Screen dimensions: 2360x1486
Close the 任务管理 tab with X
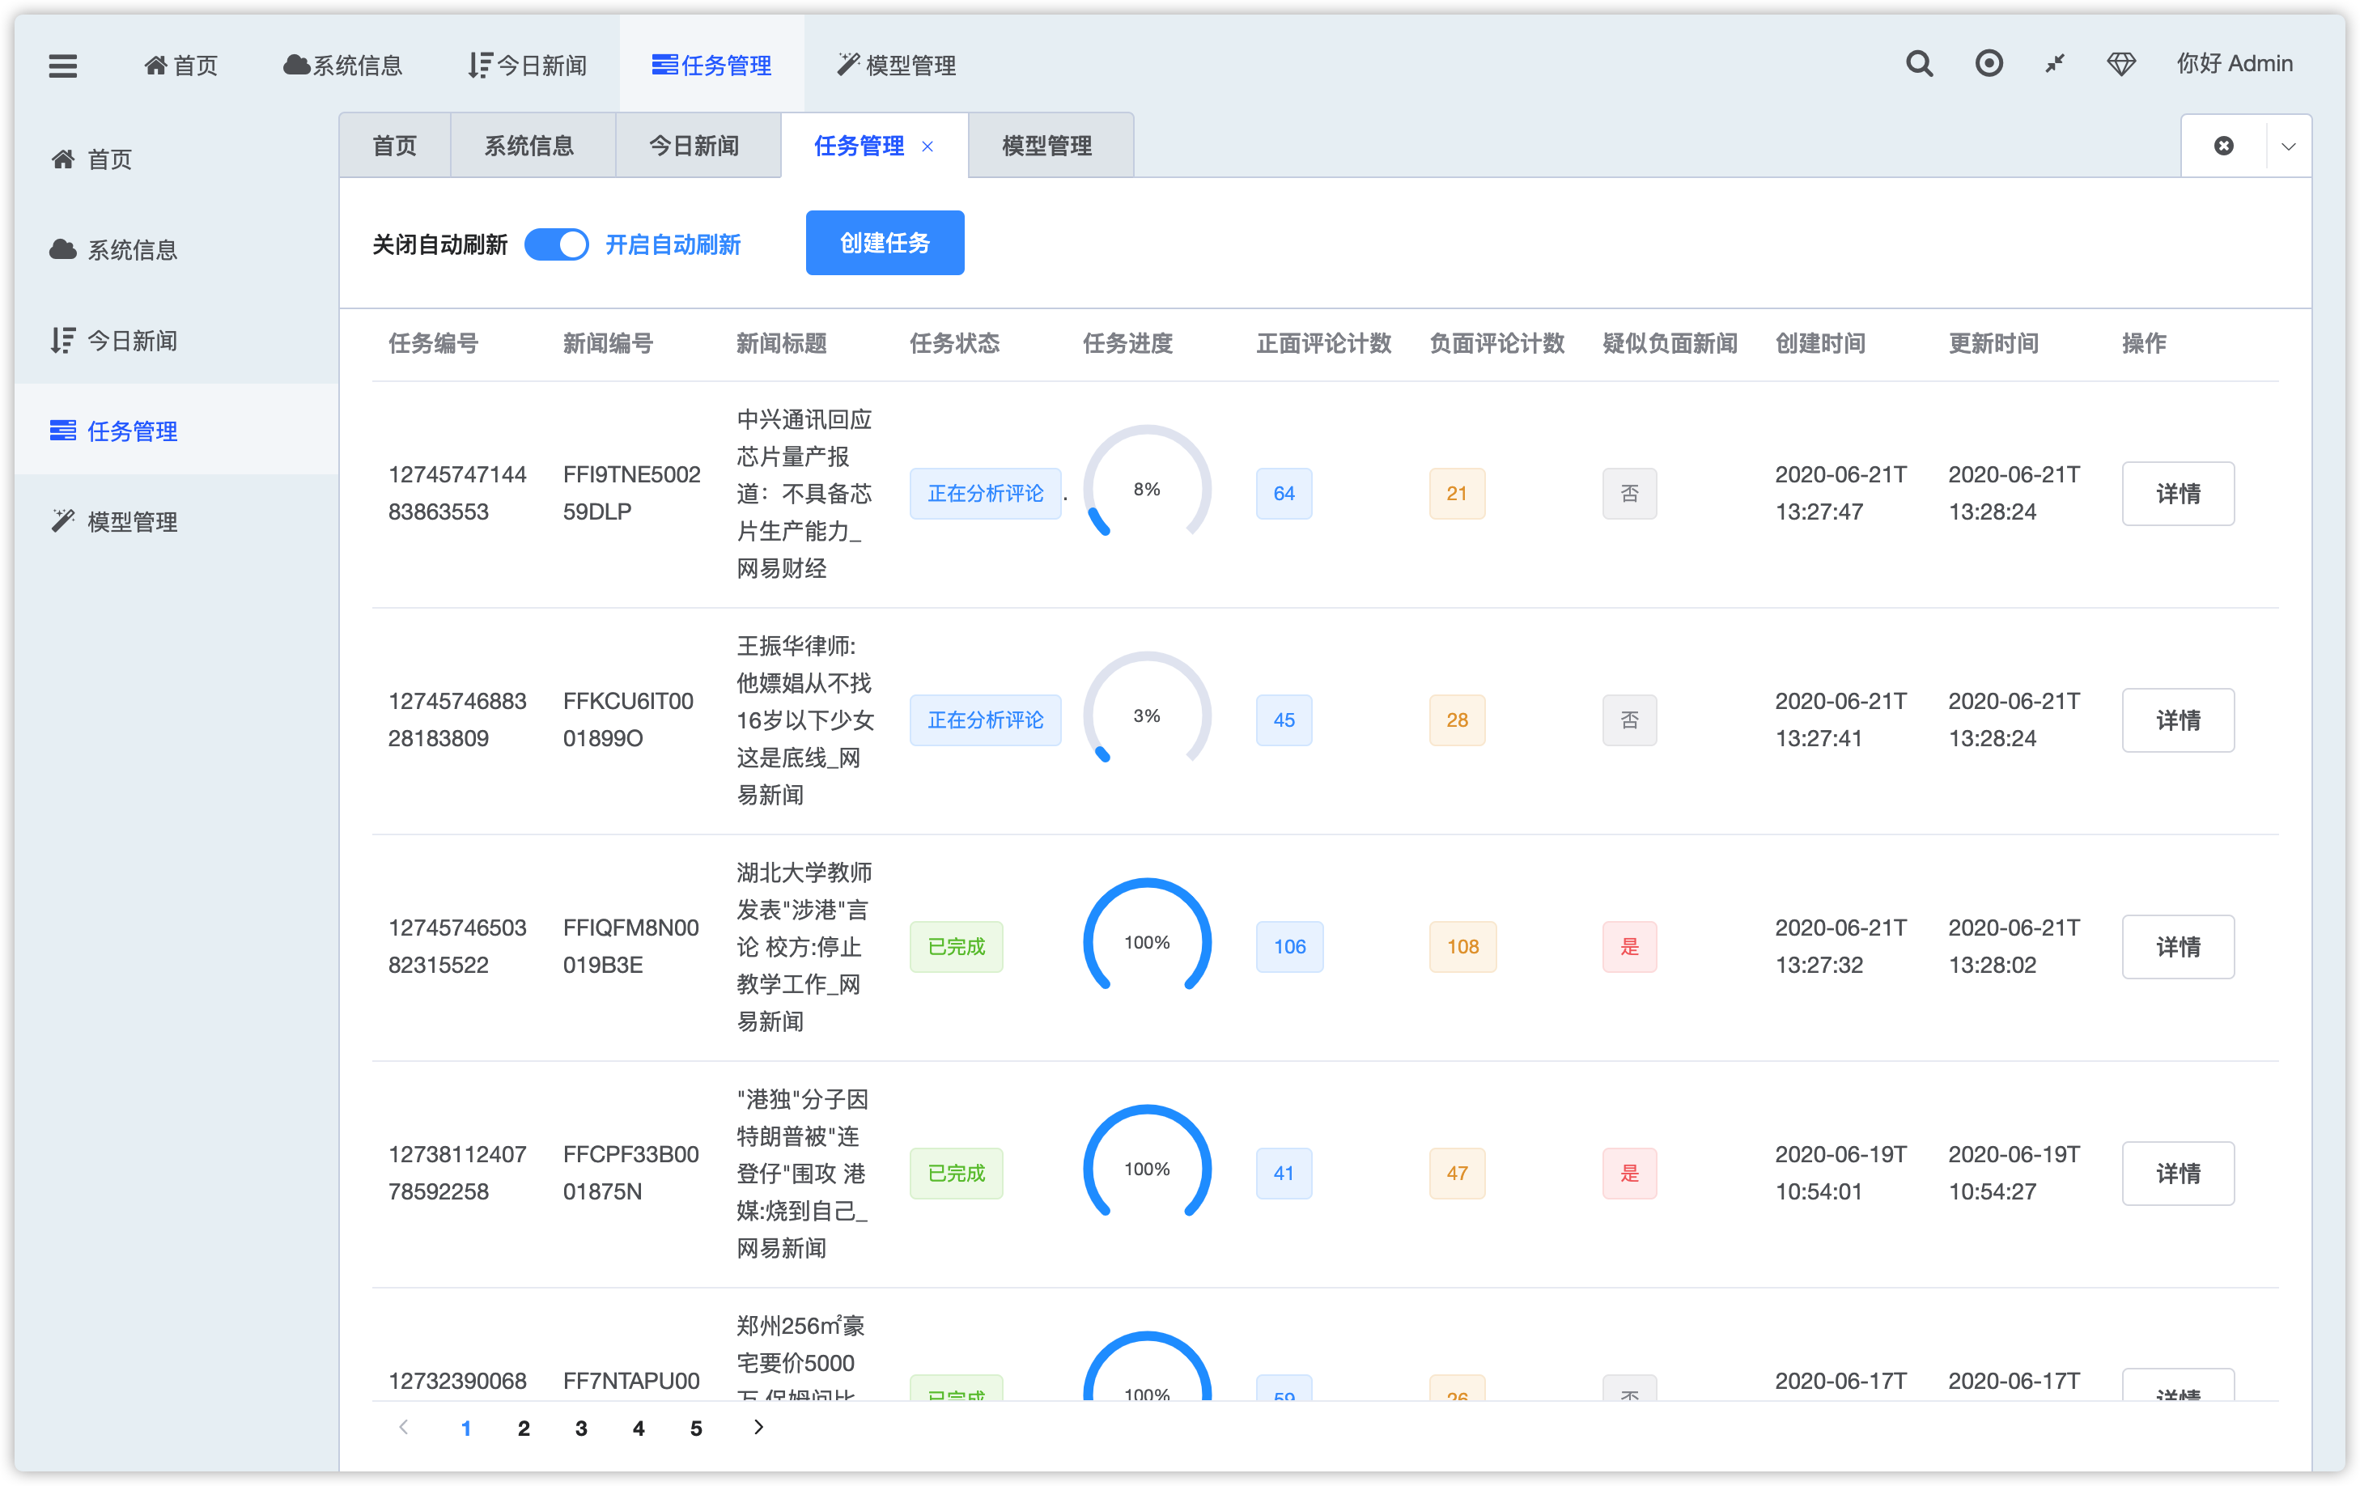pos(927,146)
